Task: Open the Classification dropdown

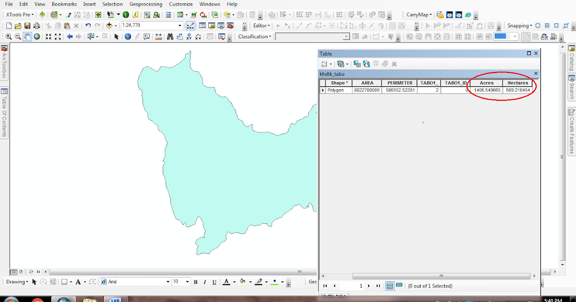Action: coord(254,36)
